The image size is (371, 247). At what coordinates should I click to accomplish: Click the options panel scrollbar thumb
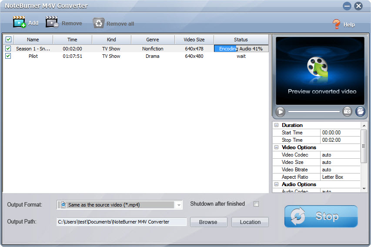click(364, 146)
